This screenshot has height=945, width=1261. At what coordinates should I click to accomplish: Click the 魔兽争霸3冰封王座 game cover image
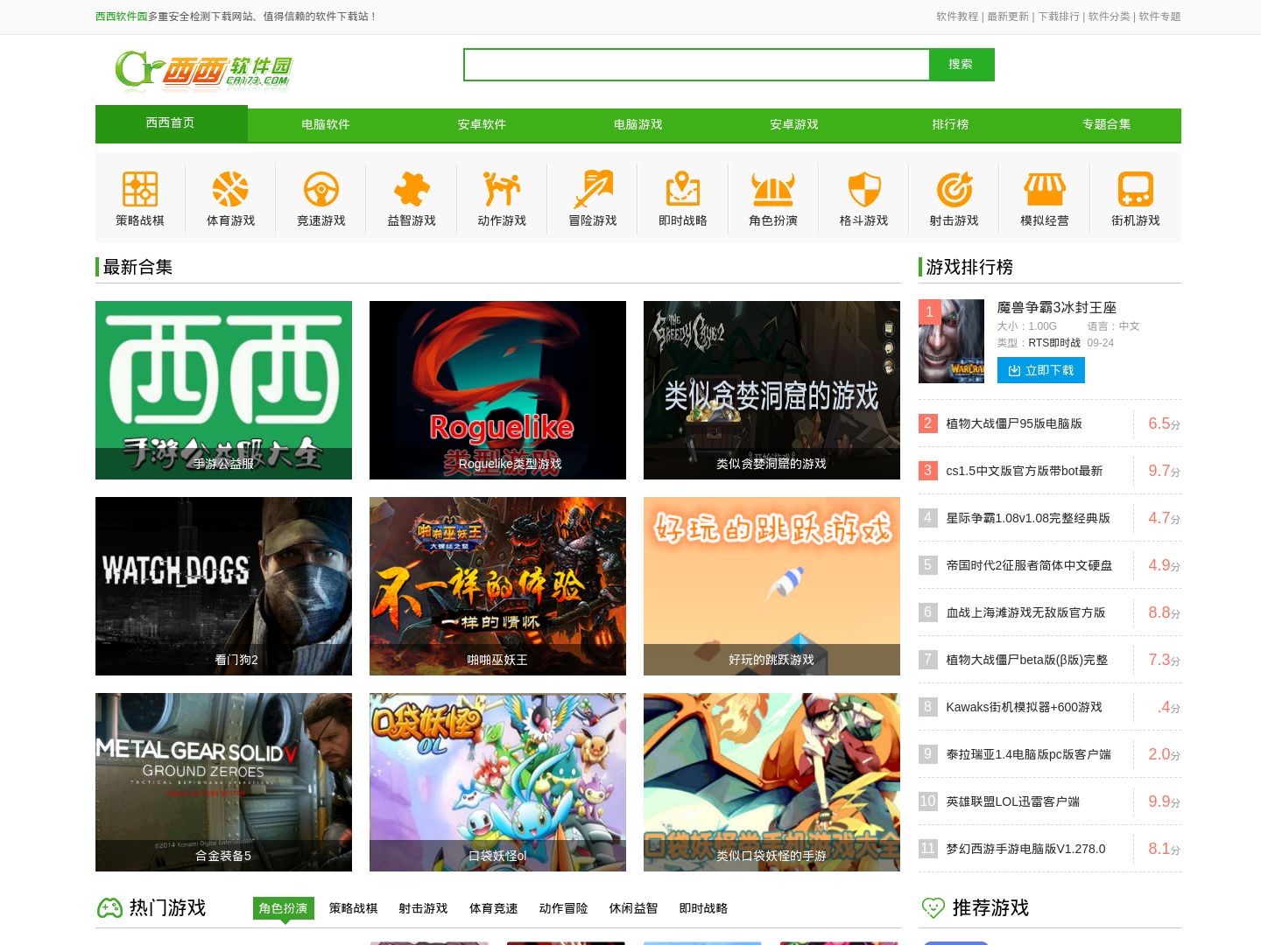point(951,341)
